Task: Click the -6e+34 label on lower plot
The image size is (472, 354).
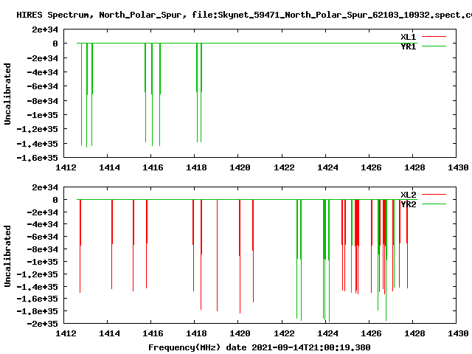Action: tap(43, 237)
